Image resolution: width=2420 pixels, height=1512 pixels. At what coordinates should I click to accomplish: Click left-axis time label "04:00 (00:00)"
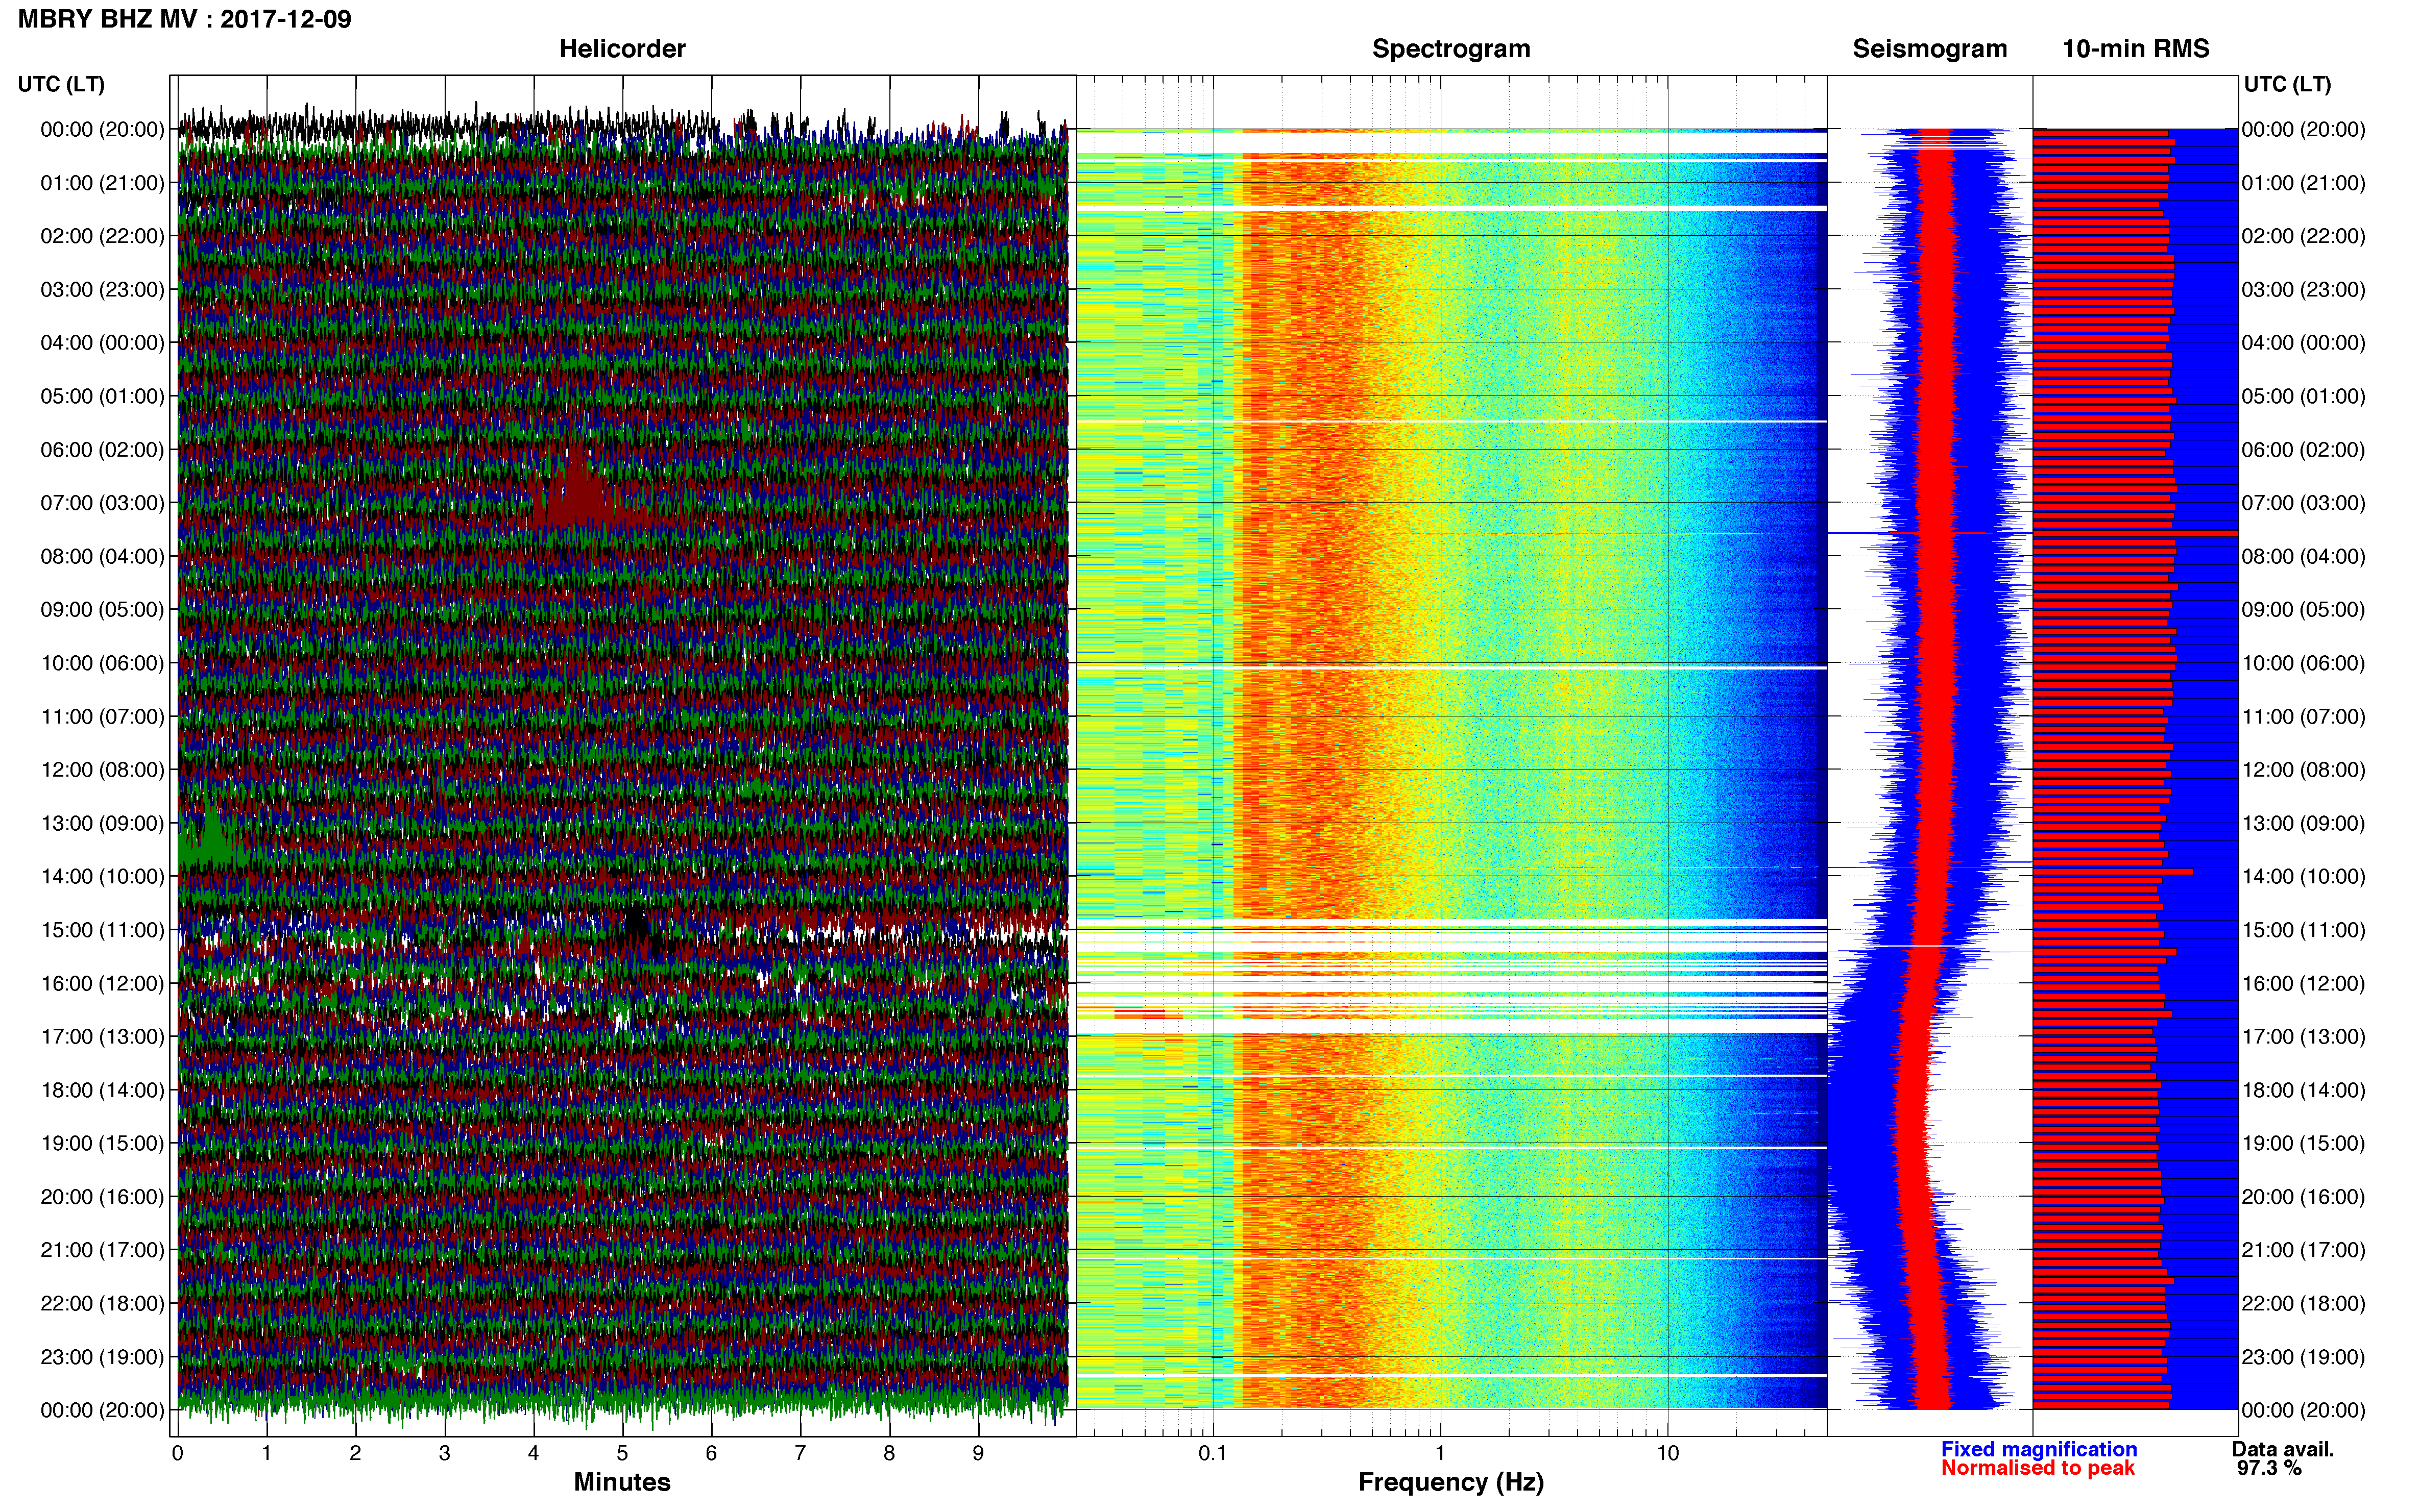point(102,343)
